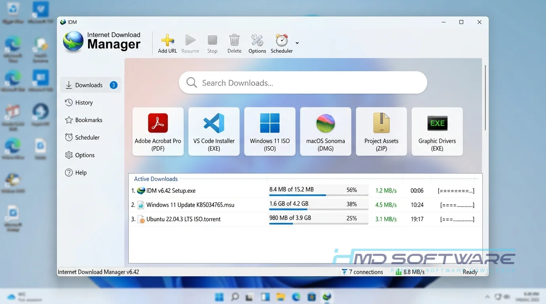
Task: Click the Active Downloads group label
Action: click(156, 179)
